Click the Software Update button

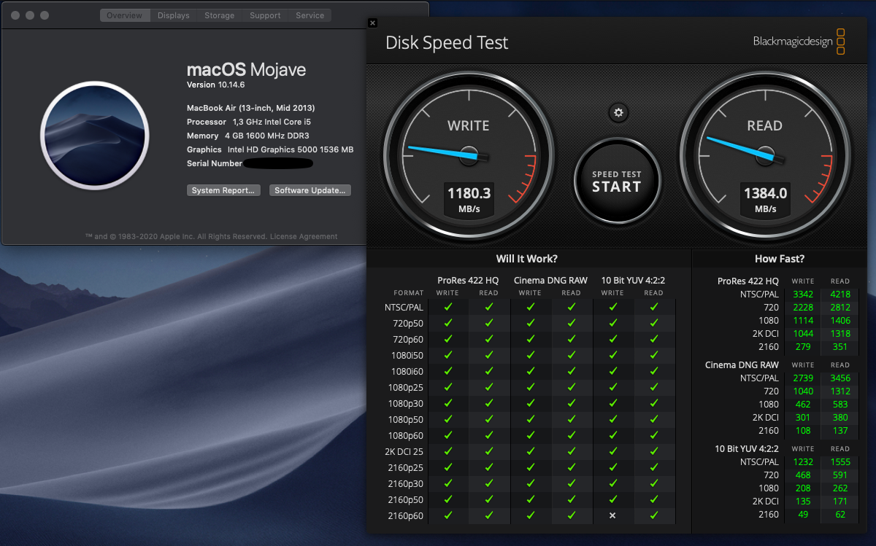tap(310, 190)
